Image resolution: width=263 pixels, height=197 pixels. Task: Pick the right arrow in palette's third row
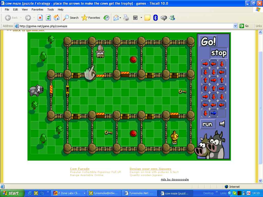click(x=213, y=80)
